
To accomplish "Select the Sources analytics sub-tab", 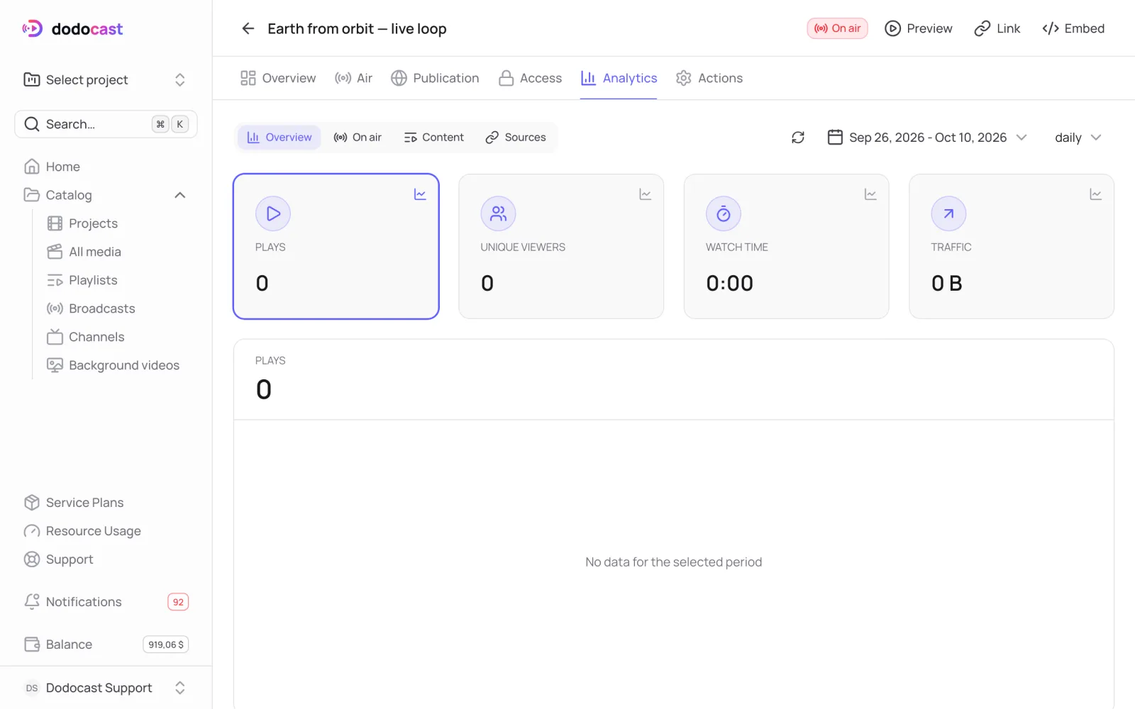I will click(x=516, y=138).
